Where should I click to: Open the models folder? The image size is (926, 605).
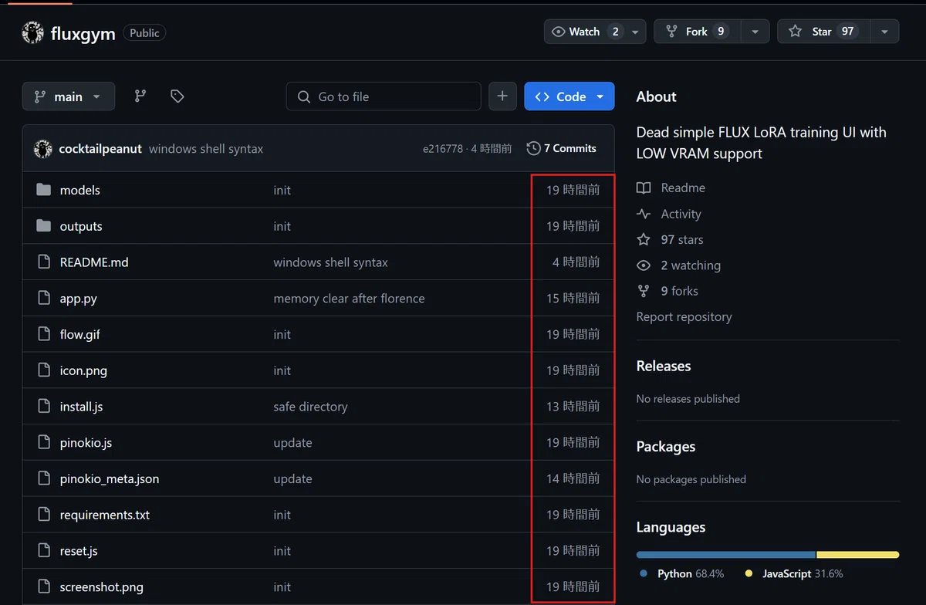tap(80, 190)
